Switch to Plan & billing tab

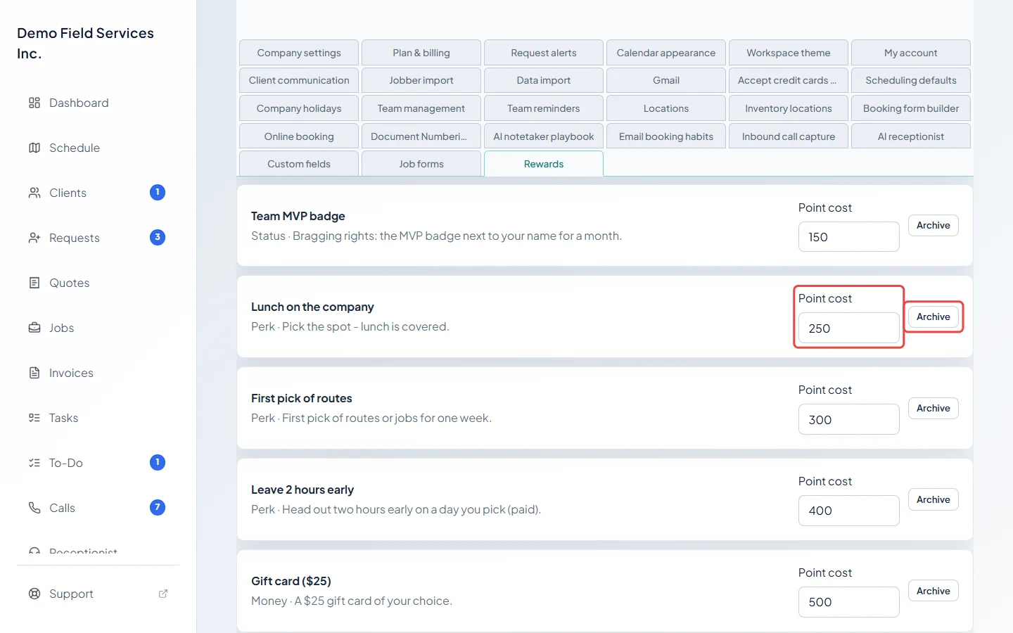tap(421, 53)
